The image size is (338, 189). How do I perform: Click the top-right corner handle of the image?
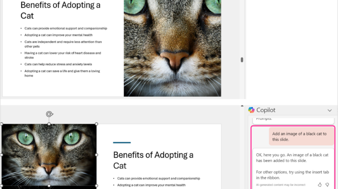pos(96,124)
